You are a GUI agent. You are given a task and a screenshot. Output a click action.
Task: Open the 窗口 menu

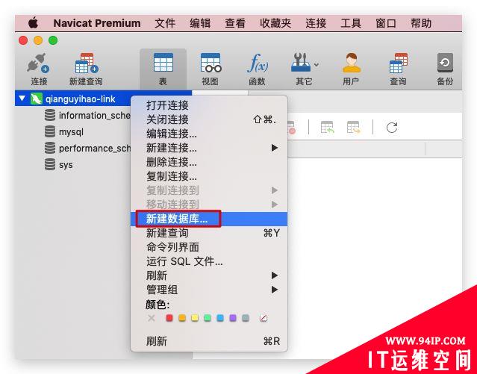click(386, 23)
